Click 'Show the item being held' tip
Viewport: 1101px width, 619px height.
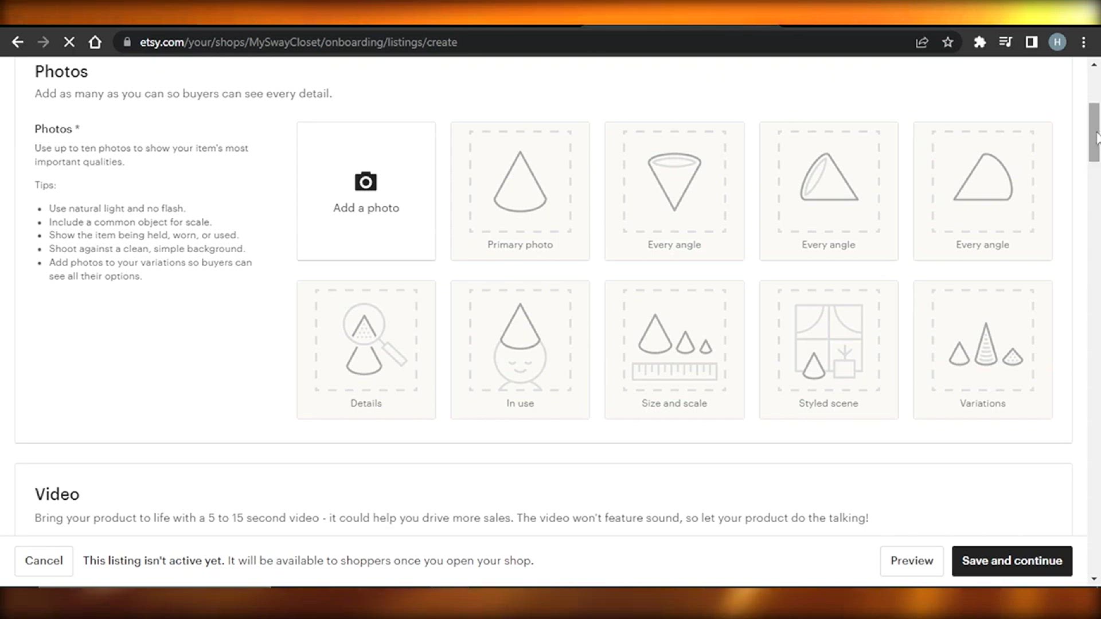pos(143,235)
